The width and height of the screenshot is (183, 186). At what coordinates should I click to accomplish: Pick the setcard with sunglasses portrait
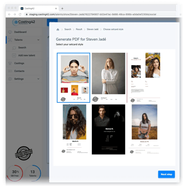(75, 129)
